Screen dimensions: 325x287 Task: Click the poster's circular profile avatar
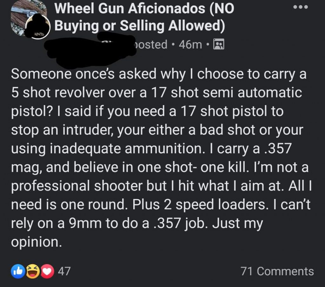37,27
